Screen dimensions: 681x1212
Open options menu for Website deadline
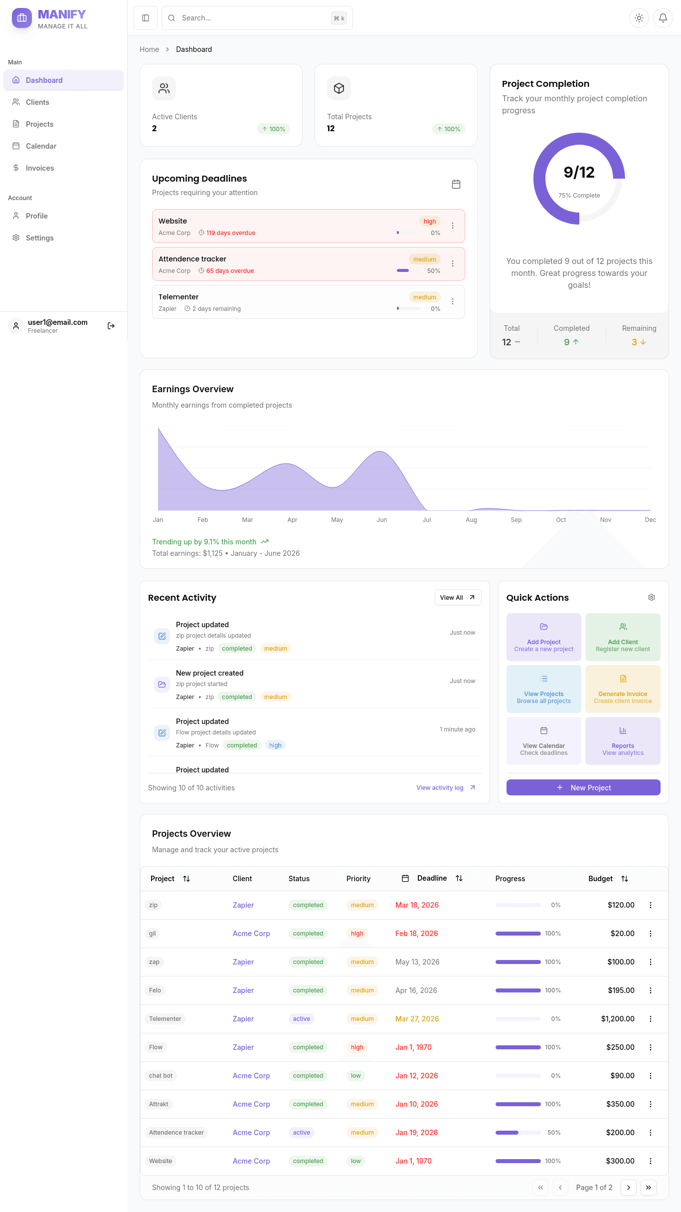(x=452, y=226)
